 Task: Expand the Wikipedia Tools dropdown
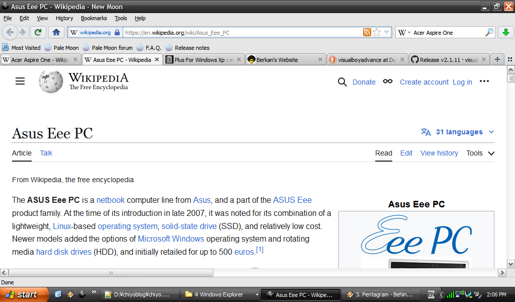tap(480, 153)
